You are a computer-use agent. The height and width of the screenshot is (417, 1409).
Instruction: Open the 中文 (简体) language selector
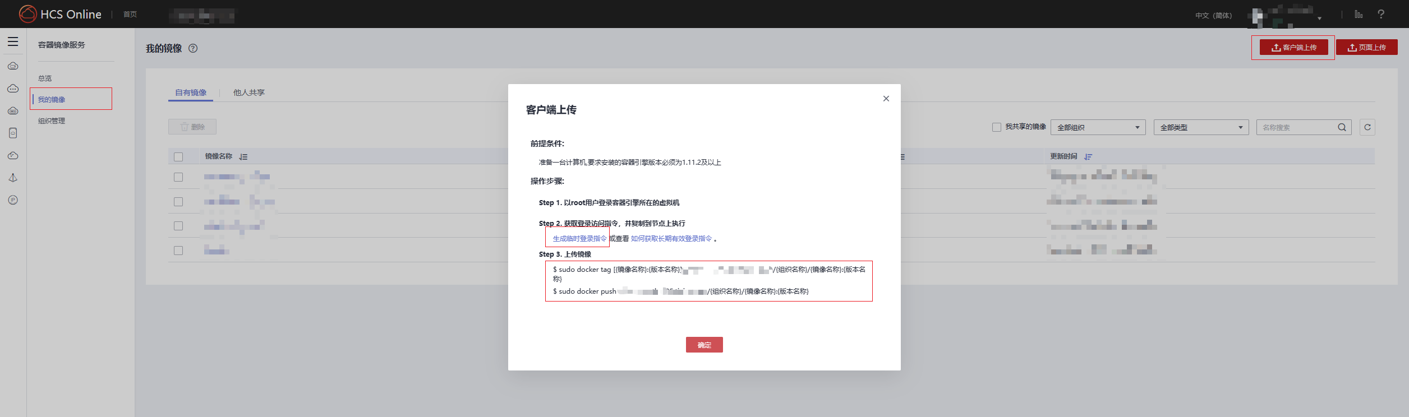click(1213, 15)
